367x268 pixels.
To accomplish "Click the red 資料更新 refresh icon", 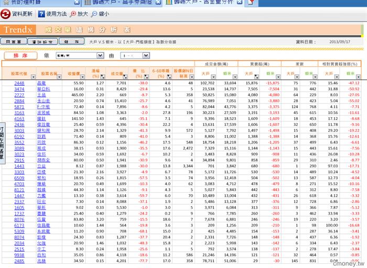I will point(5,14).
